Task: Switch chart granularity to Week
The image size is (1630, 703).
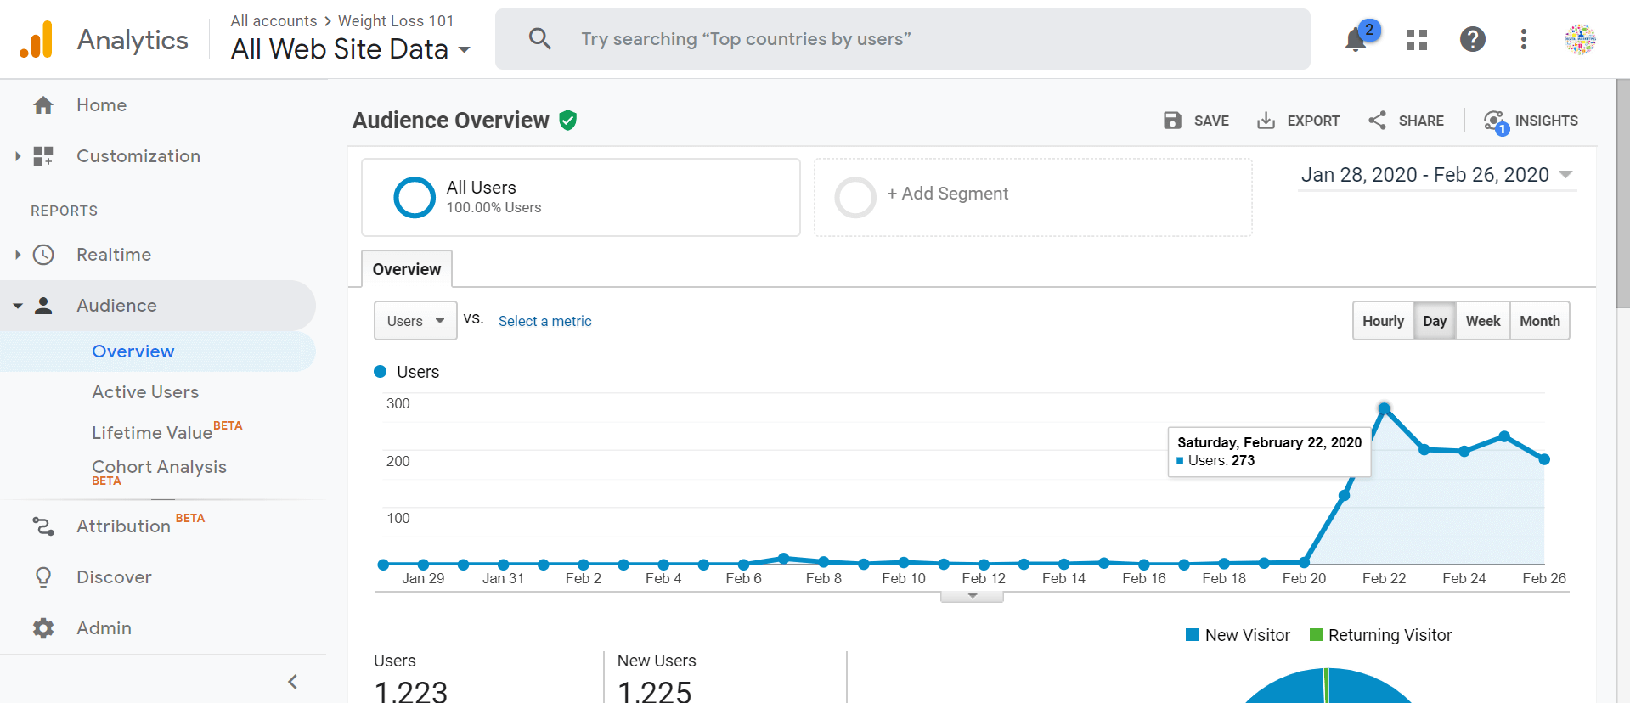Action: [x=1483, y=321]
